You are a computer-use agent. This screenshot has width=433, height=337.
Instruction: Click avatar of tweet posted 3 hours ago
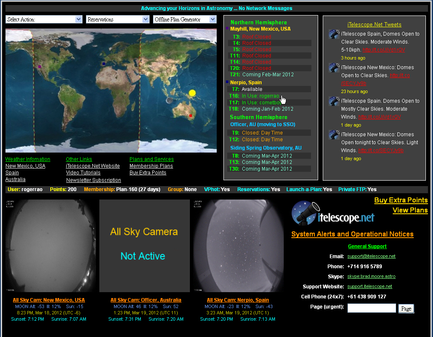coord(334,34)
